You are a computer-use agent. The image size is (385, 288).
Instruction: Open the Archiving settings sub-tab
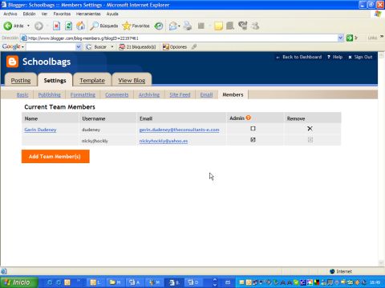[149, 94]
